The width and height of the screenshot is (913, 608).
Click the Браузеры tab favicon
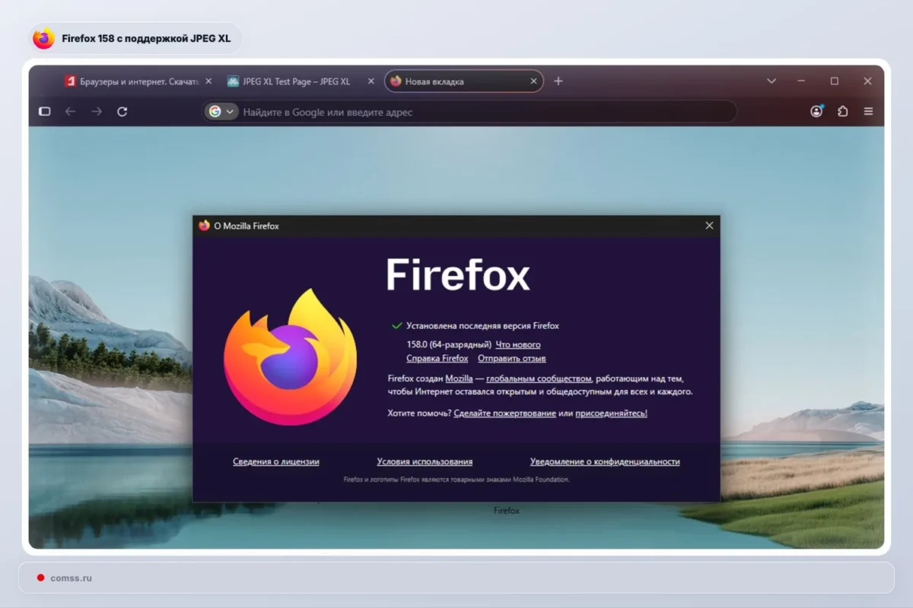point(70,81)
